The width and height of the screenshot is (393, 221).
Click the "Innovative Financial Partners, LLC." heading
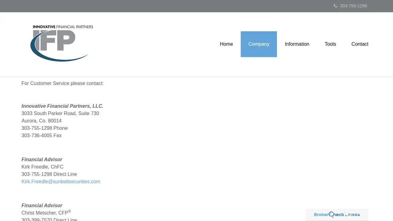(x=62, y=106)
